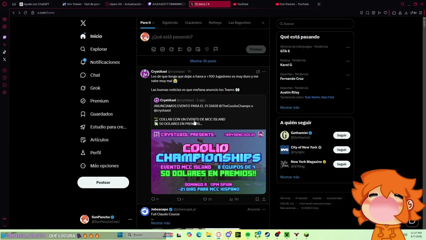Image resolution: width=426 pixels, height=240 pixels.
Task: Open Microsoft Edge from taskbar
Action: pos(199,235)
